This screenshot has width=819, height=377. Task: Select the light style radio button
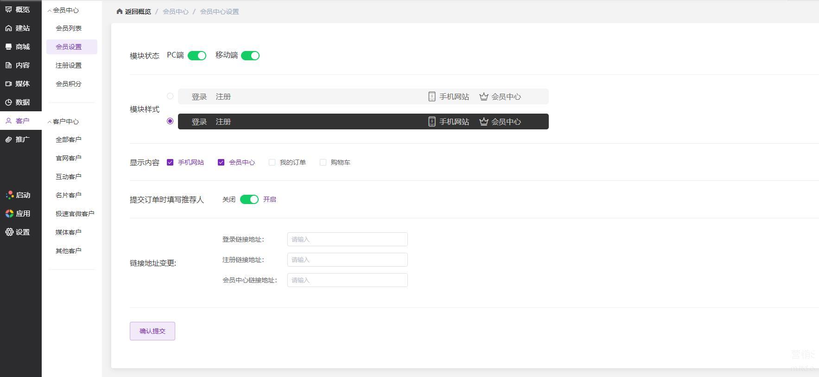point(170,96)
